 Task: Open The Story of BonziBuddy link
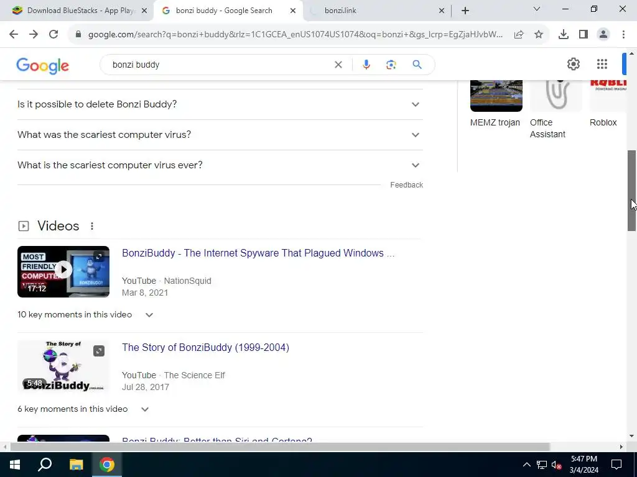[205, 348]
